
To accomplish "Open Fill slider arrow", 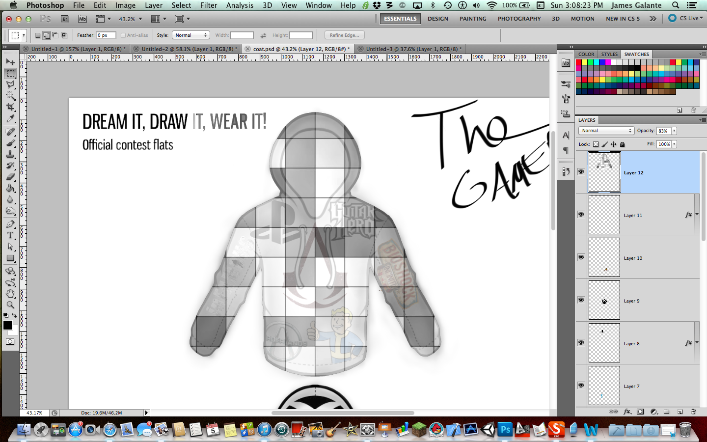I will tap(674, 144).
